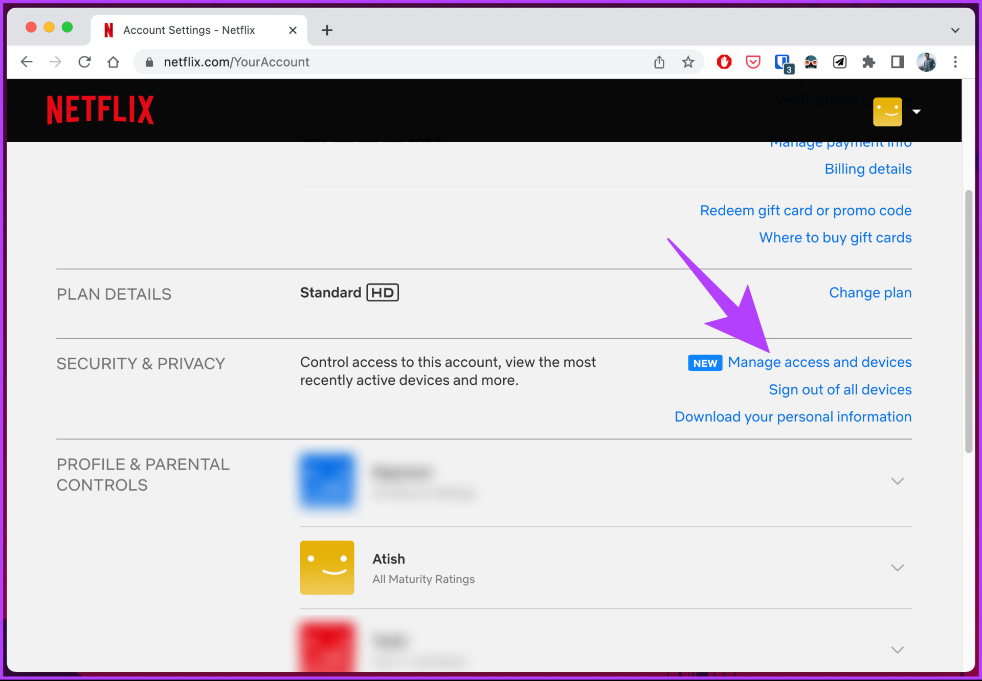Select Sign out of all devices
This screenshot has width=982, height=681.
coord(839,389)
